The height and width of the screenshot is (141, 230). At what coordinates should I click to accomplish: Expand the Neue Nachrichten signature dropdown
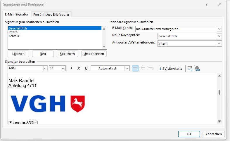coord(219,36)
